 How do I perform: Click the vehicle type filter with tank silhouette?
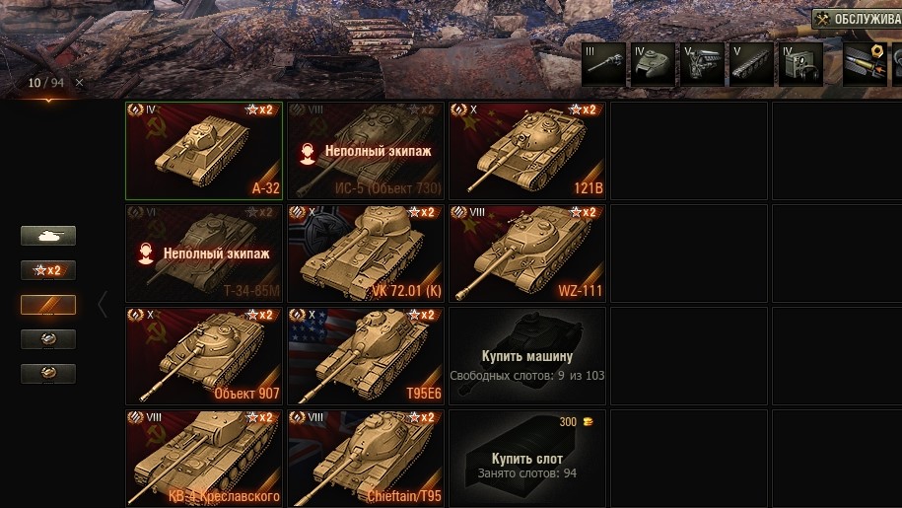(48, 236)
